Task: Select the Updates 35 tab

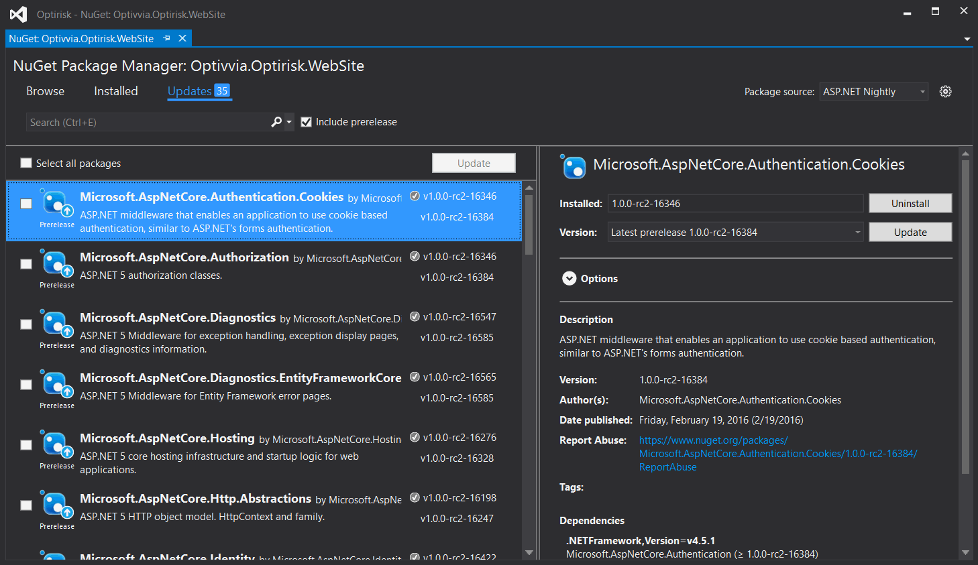Action: point(199,91)
